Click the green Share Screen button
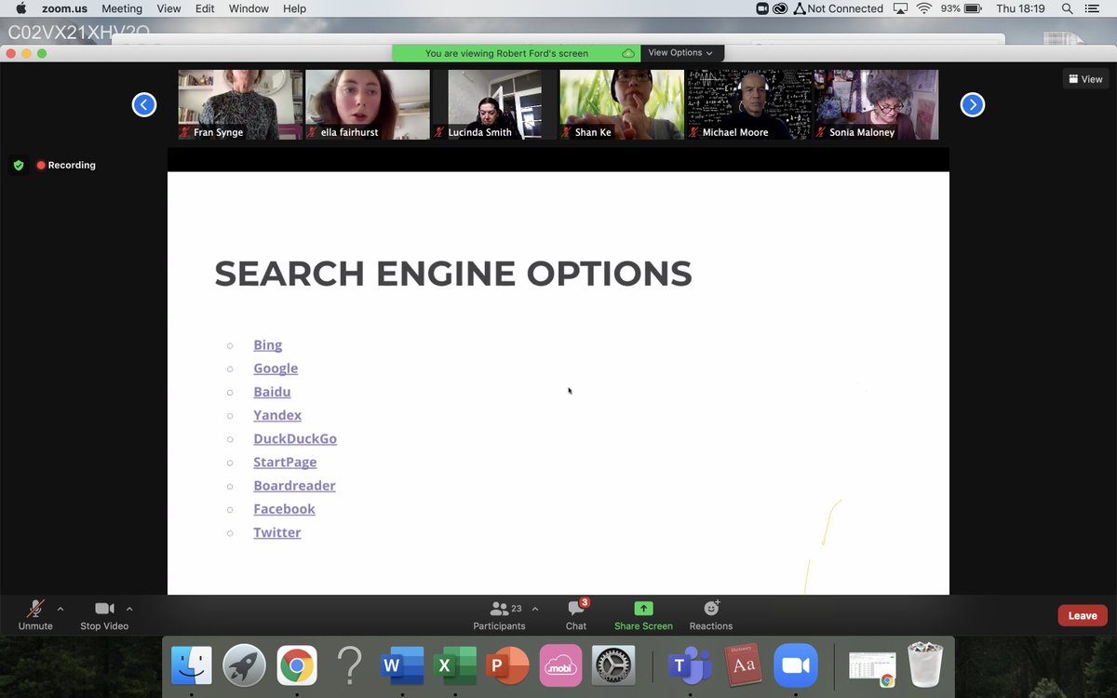Image resolution: width=1117 pixels, height=698 pixels. pos(643,615)
